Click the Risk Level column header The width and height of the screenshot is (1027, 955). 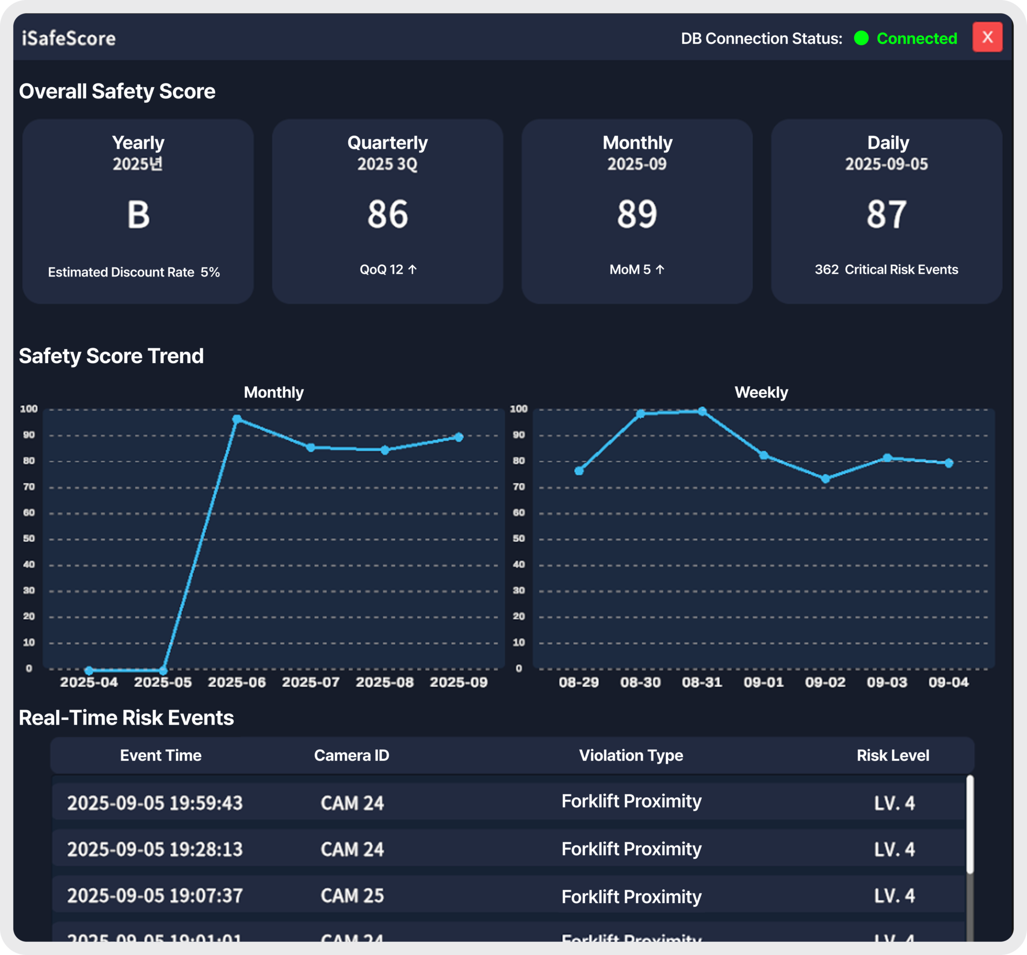(x=893, y=755)
